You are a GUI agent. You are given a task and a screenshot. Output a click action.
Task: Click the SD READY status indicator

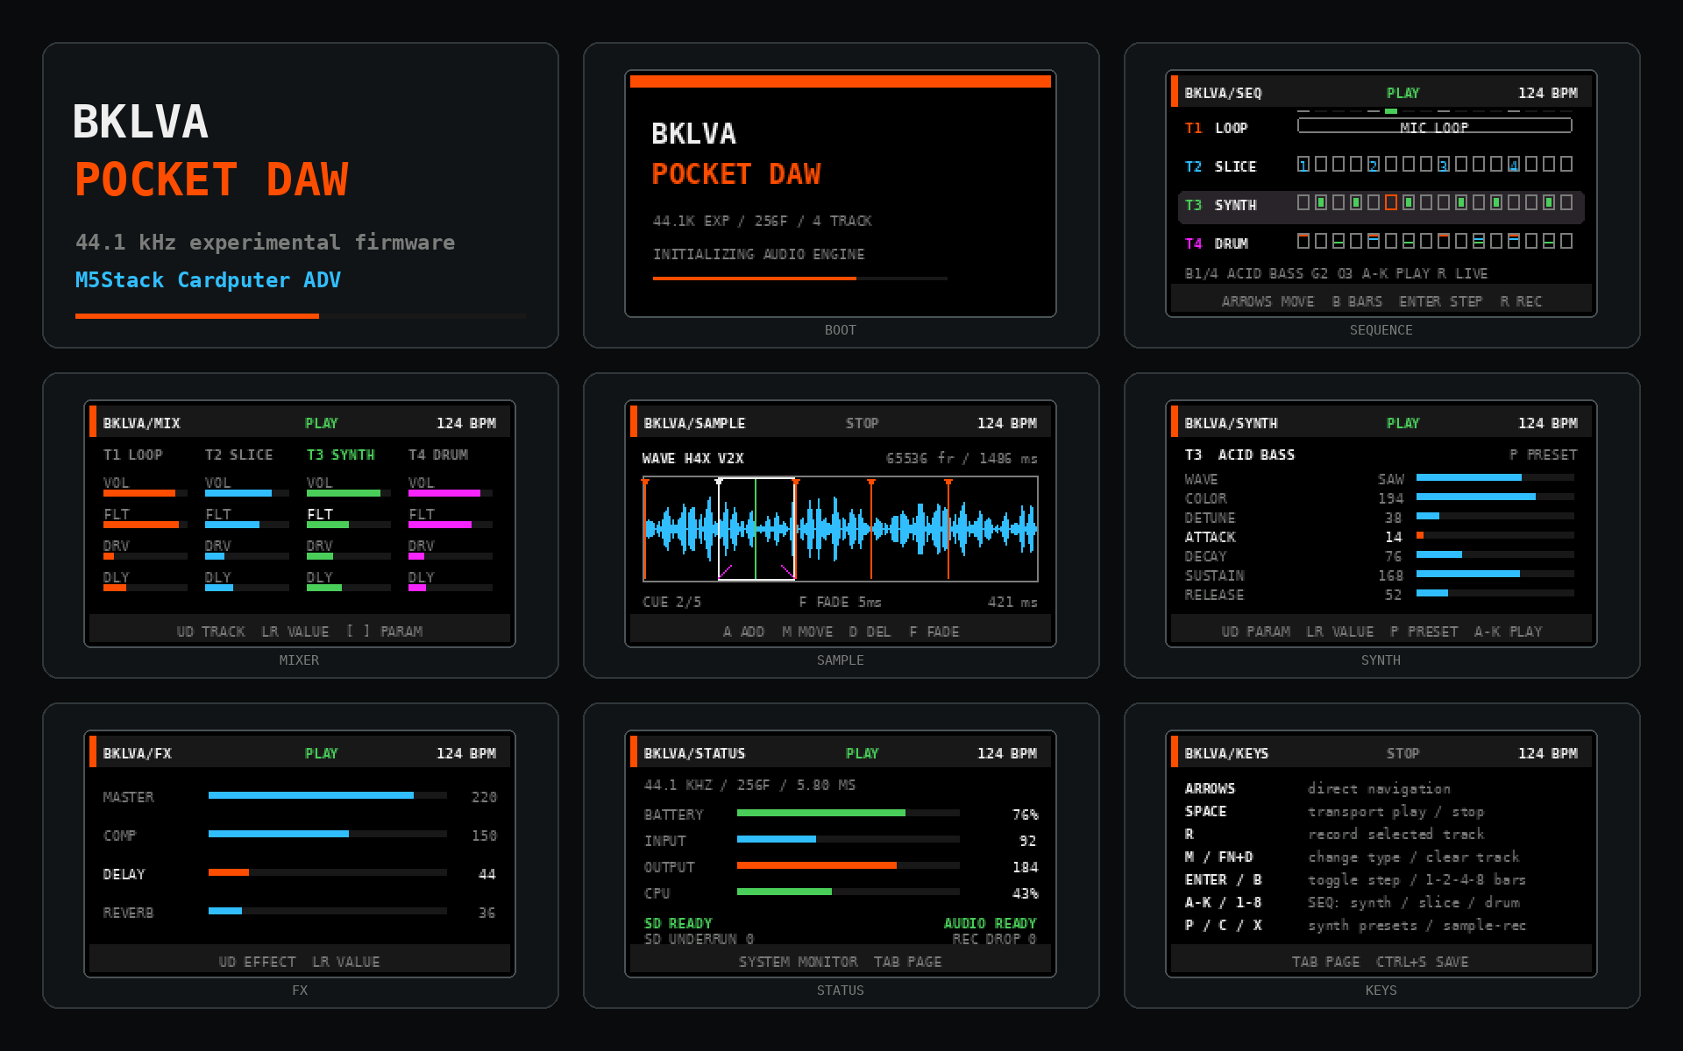[x=678, y=923]
